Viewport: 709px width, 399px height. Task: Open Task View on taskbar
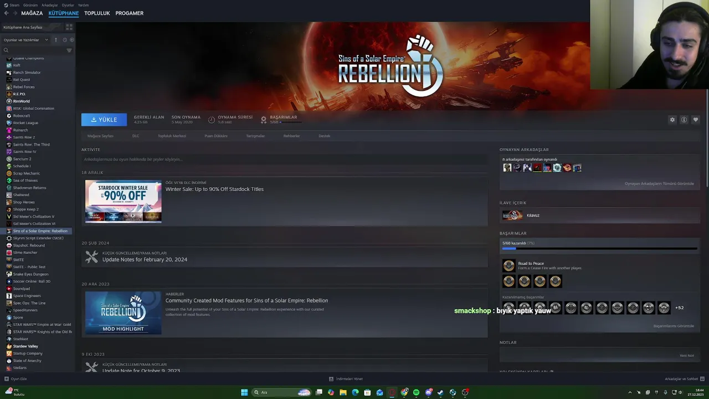[318, 392]
